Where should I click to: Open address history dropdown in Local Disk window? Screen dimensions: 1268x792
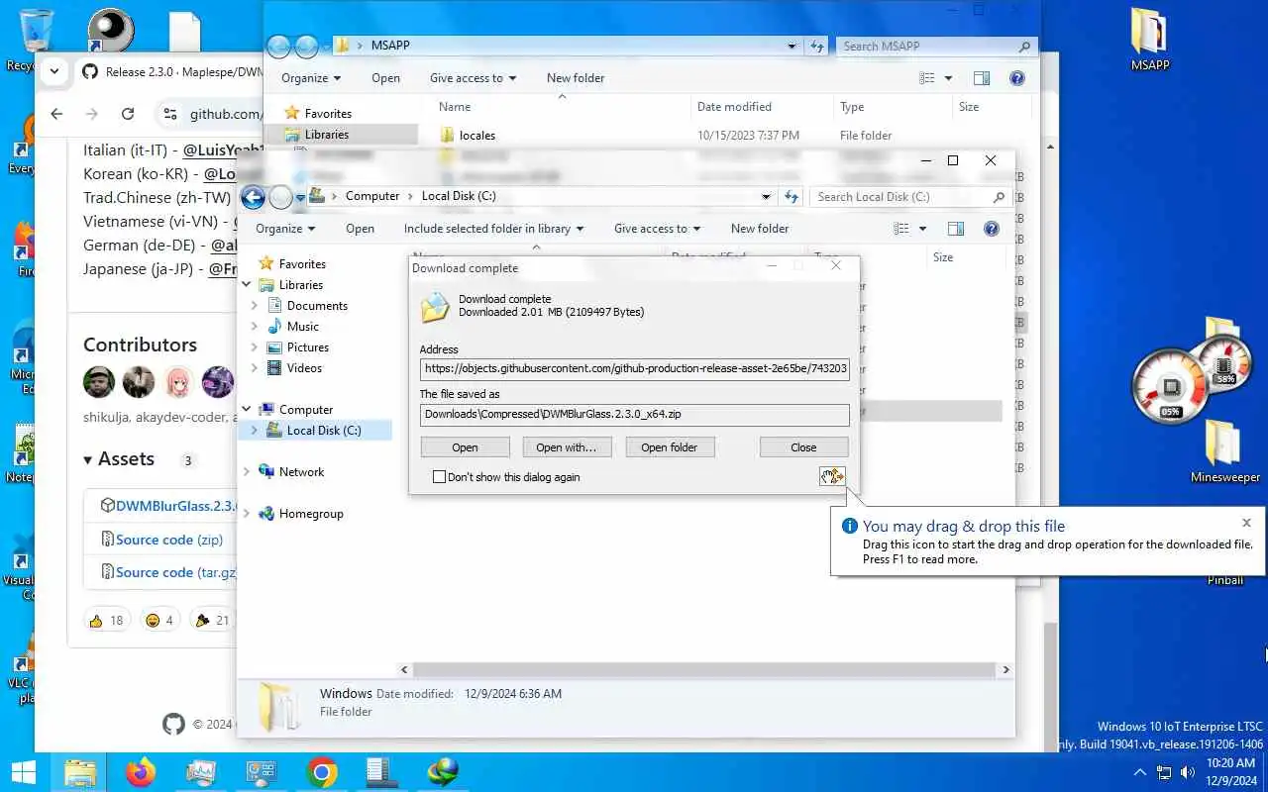tap(766, 196)
